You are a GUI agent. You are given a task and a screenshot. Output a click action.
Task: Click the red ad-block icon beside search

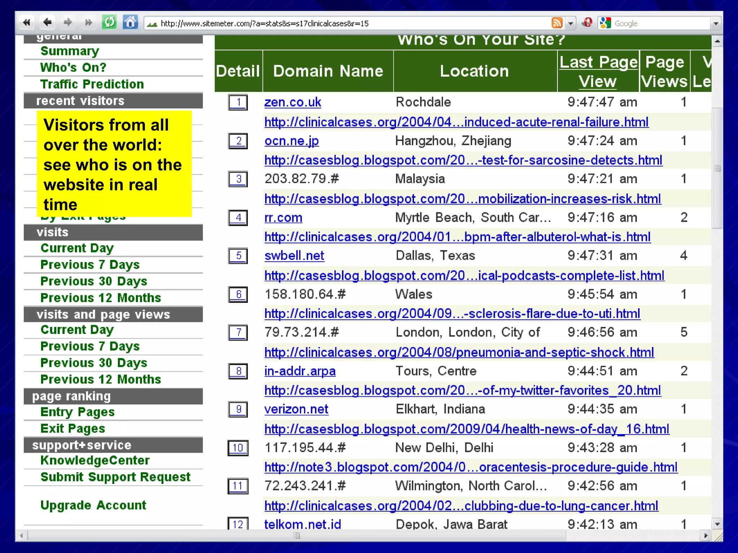click(x=587, y=23)
